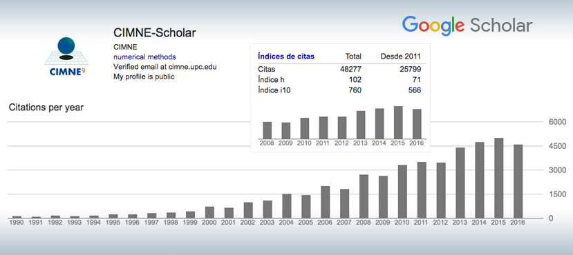Click the 2000 bar in main chart
The image size is (573, 255).
pyautogui.click(x=209, y=212)
